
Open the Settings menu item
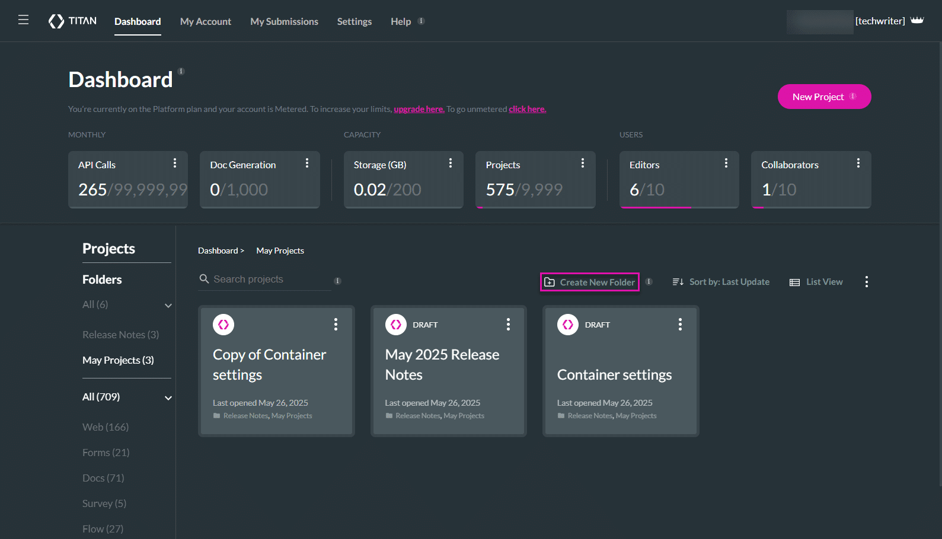click(x=354, y=21)
